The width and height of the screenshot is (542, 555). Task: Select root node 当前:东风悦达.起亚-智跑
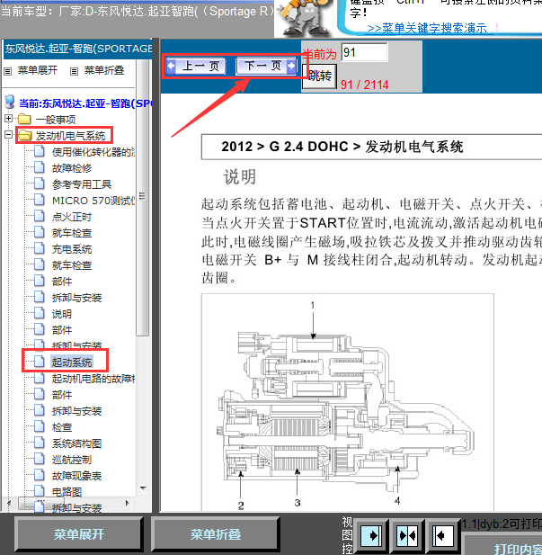(84, 103)
